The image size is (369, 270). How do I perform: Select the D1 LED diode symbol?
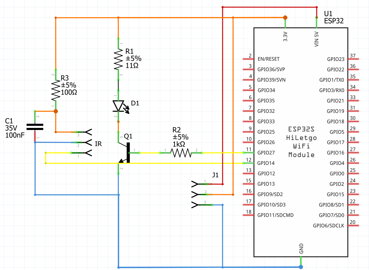tap(121, 106)
